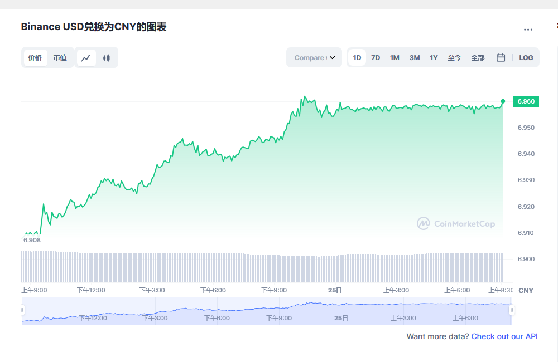Viewport: 558px width, 362px height.
Task: Click the 25日 label in the range navigator
Action: (x=341, y=318)
